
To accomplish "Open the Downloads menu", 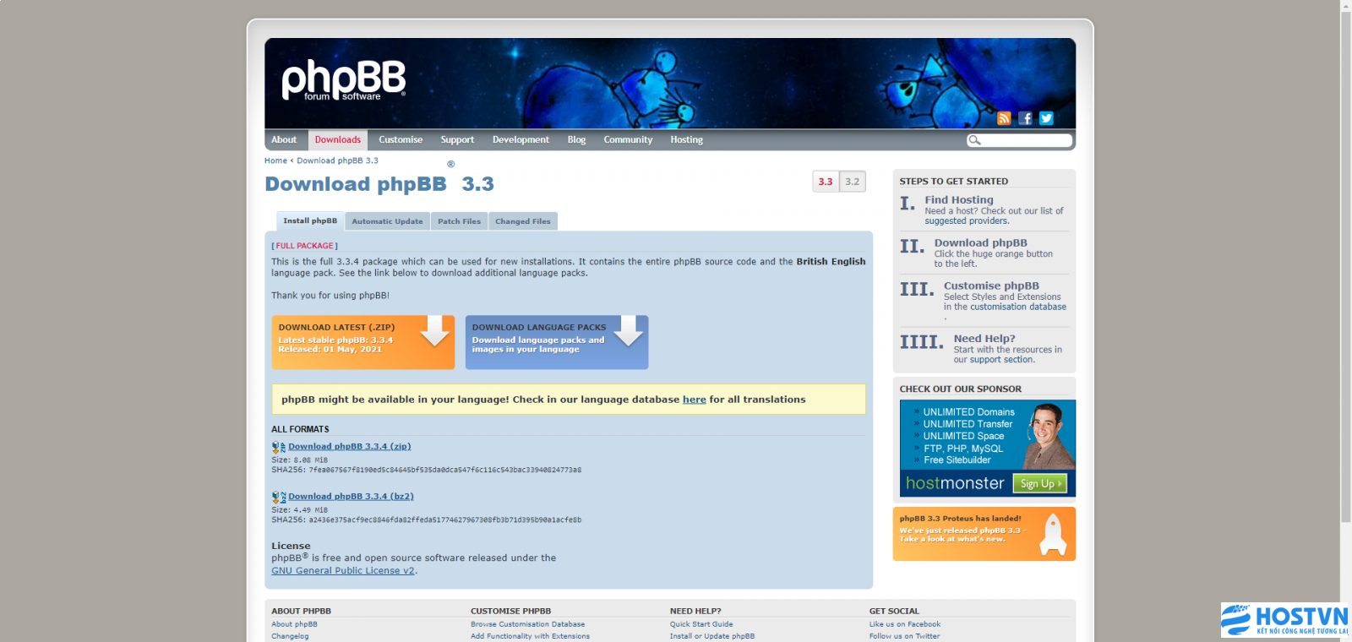I will click(x=338, y=140).
